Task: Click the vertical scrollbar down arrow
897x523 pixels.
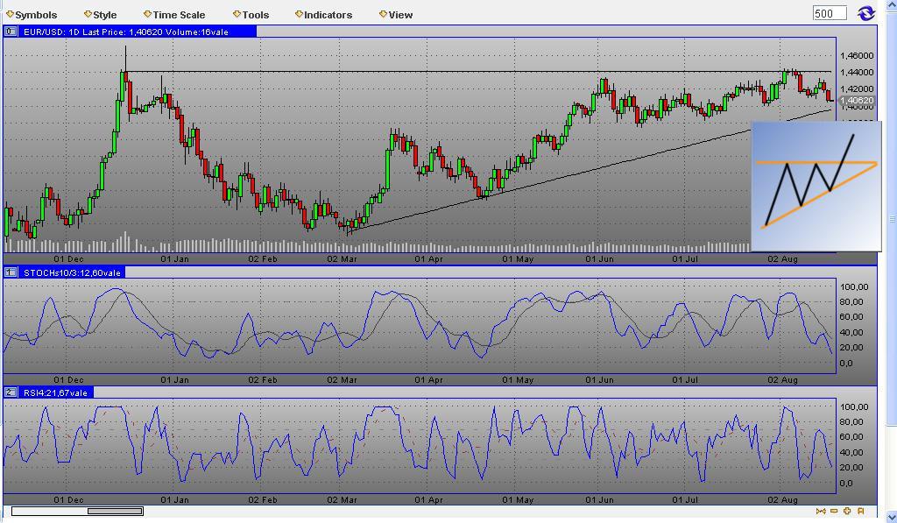Action: point(891,517)
